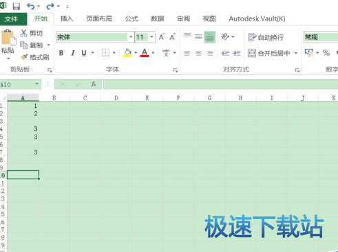Image resolution: width=338 pixels, height=252 pixels.
Task: Switch to the 视图 tab
Action: point(209,19)
